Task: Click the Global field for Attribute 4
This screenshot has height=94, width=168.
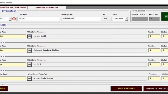Action: click(x=165, y=78)
